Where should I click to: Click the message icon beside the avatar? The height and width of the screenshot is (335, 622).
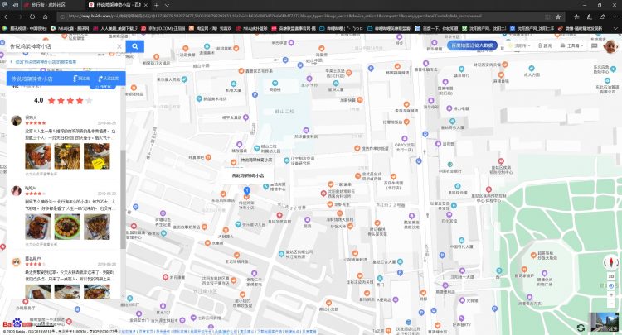(x=594, y=45)
